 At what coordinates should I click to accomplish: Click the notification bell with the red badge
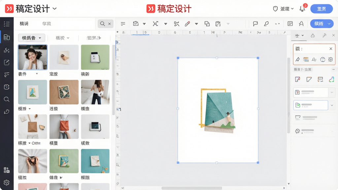(x=302, y=8)
